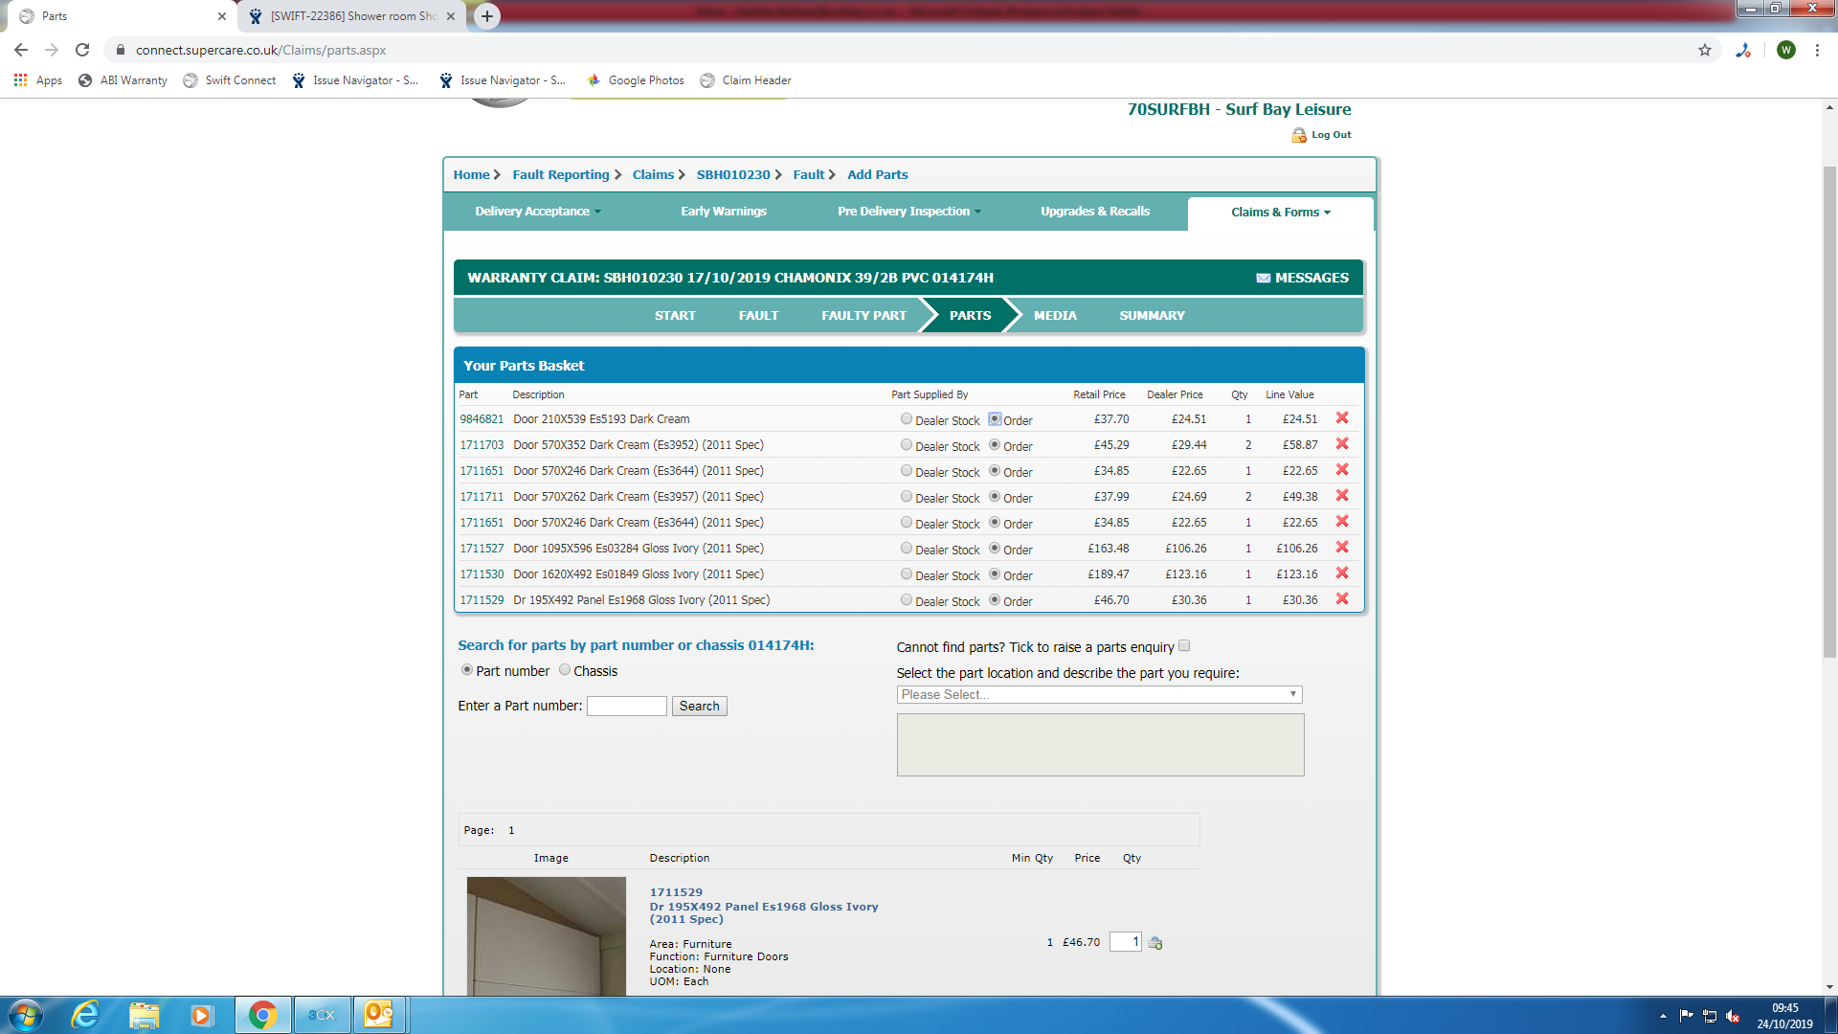Open the Google Photos bookmark

pos(636,80)
